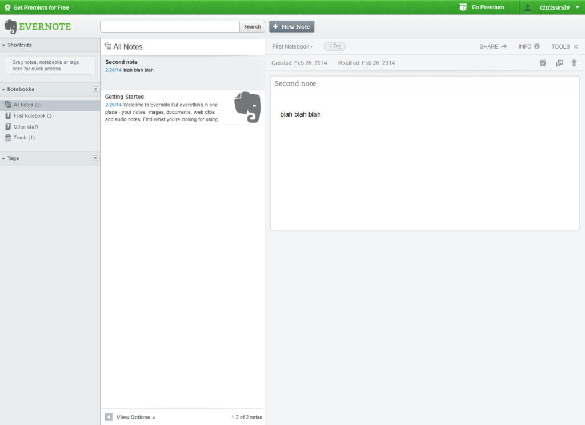The width and height of the screenshot is (585, 425).
Task: Click the Trash bin icon in sidebar
Action: pyautogui.click(x=8, y=138)
